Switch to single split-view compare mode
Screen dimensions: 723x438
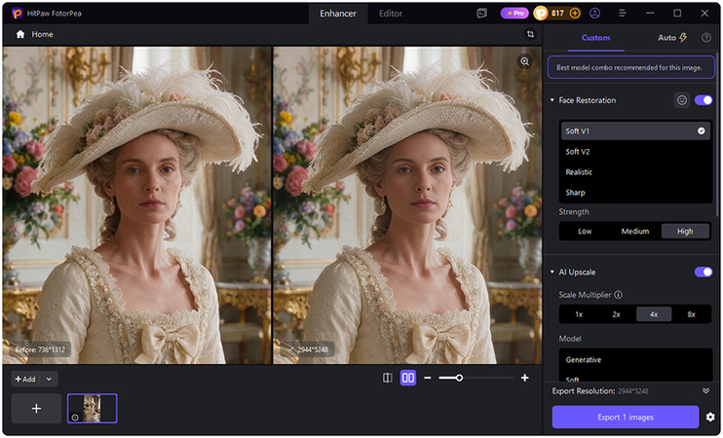(x=388, y=378)
